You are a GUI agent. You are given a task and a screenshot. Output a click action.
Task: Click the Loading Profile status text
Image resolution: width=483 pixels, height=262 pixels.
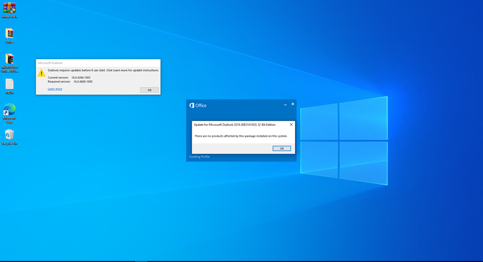pyautogui.click(x=199, y=157)
